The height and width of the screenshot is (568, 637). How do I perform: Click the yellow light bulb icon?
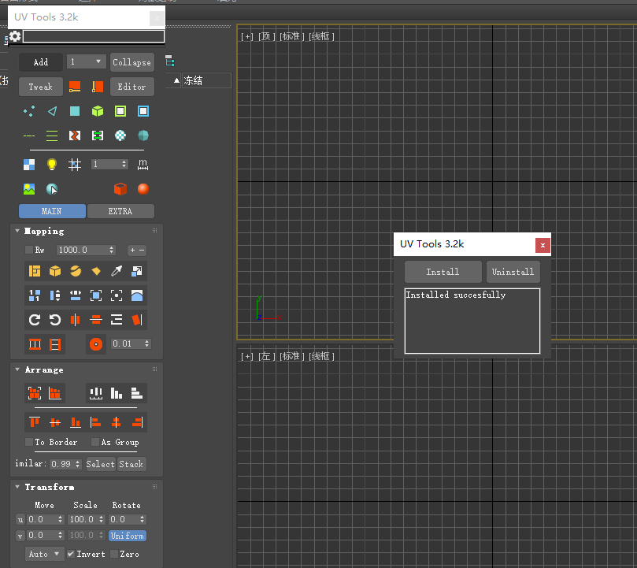tap(52, 165)
